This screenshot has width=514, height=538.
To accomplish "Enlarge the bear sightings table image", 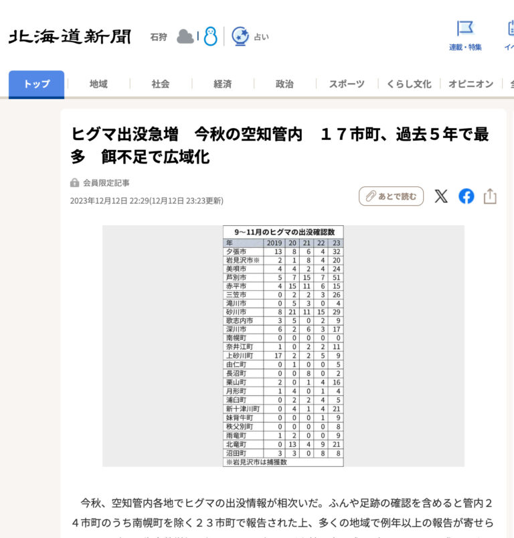I will [x=283, y=346].
